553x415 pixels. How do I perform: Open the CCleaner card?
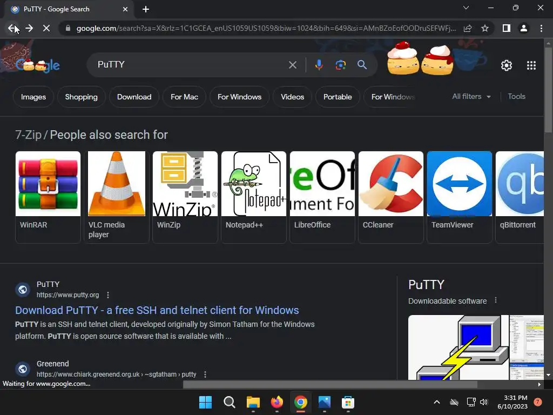tap(391, 197)
